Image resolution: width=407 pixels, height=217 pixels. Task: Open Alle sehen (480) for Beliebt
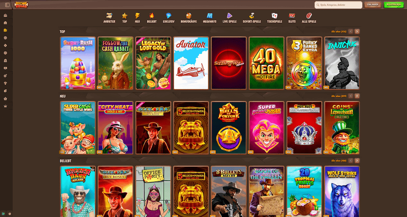(339, 161)
